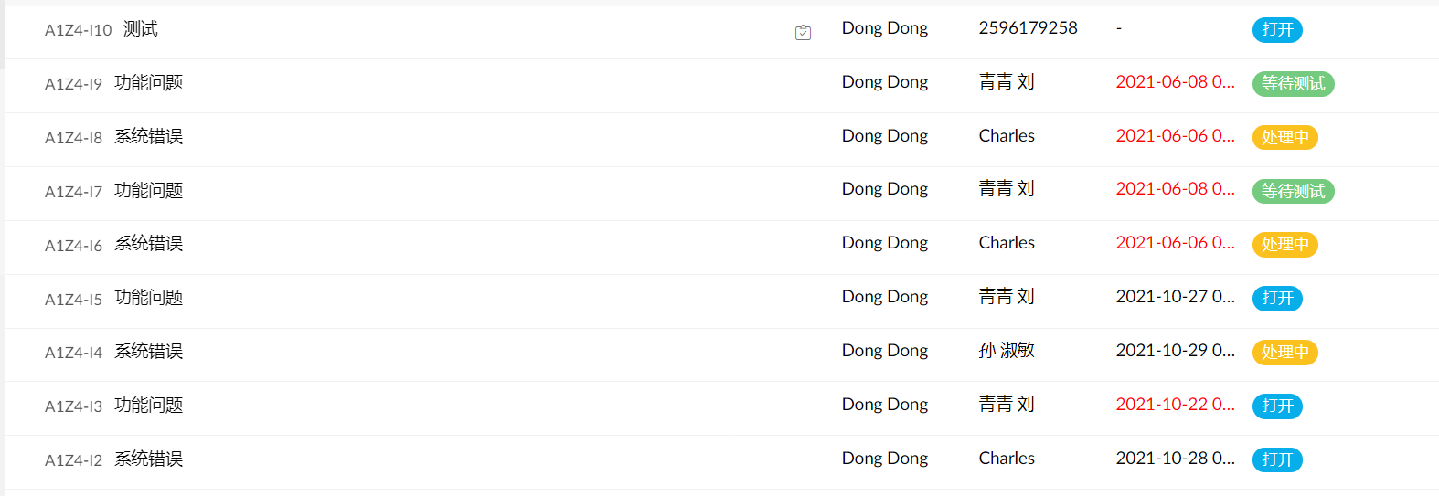Click the 处理中 status badge on A1Z4-I8
The height and width of the screenshot is (496, 1439).
tap(1284, 138)
